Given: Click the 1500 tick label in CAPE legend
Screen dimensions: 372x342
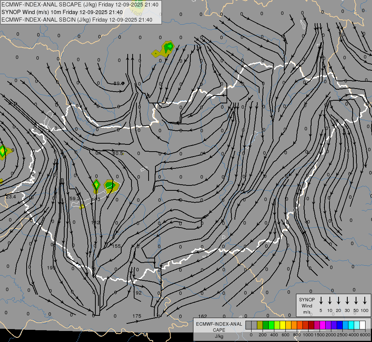Looking at the screenshot, I should (320, 335).
